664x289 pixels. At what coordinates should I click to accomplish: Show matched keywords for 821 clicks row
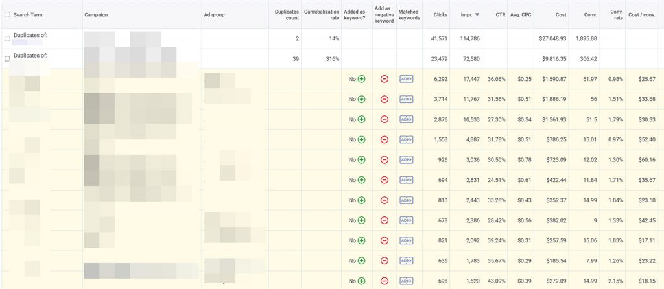(x=407, y=240)
